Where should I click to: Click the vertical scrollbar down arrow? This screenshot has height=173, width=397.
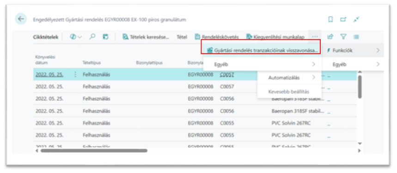pyautogui.click(x=360, y=143)
